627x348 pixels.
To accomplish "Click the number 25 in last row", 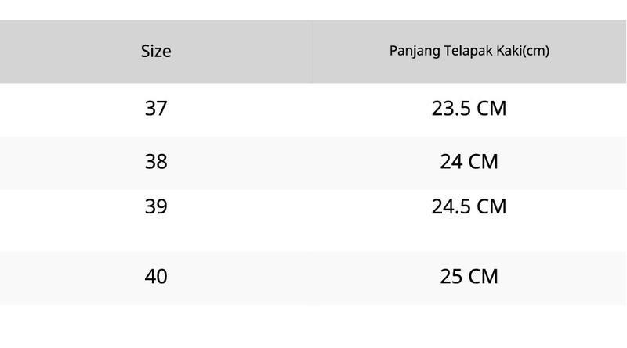I will 451,277.
